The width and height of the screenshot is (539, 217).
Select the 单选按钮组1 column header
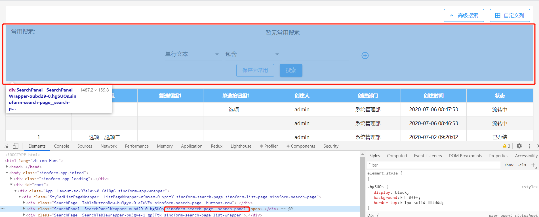(236, 96)
